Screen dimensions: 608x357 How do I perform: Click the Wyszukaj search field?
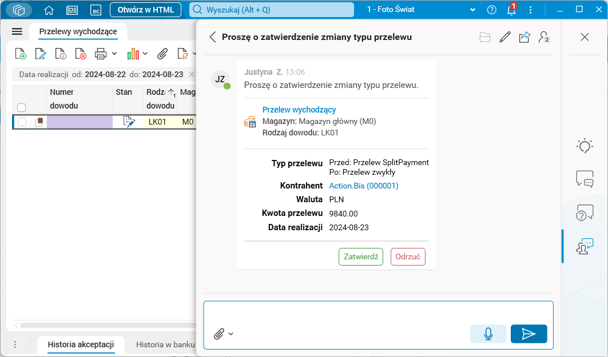pyautogui.click(x=272, y=10)
